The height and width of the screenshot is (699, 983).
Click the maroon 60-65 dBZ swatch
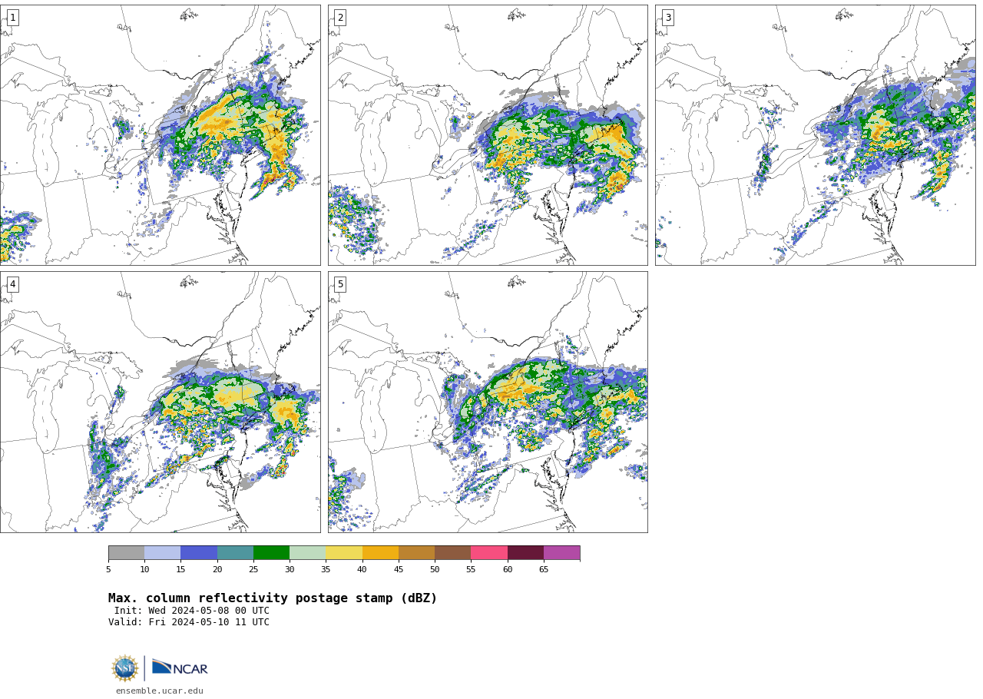click(x=525, y=553)
